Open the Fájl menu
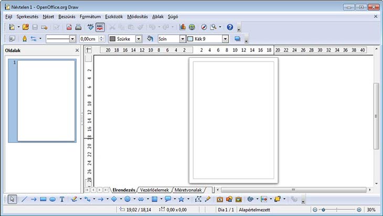 (8, 17)
